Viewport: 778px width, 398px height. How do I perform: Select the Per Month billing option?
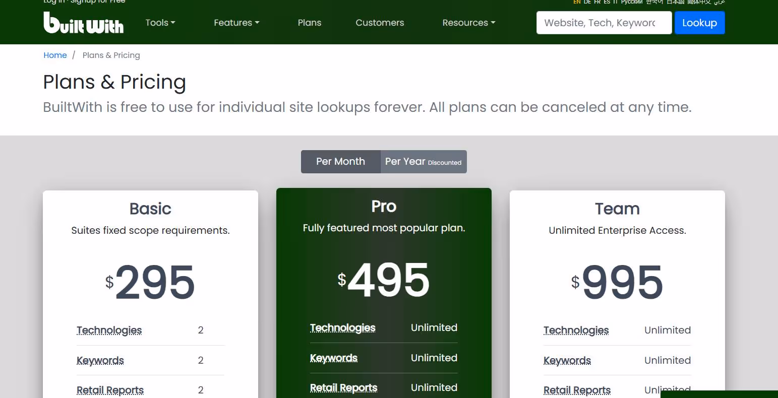340,161
